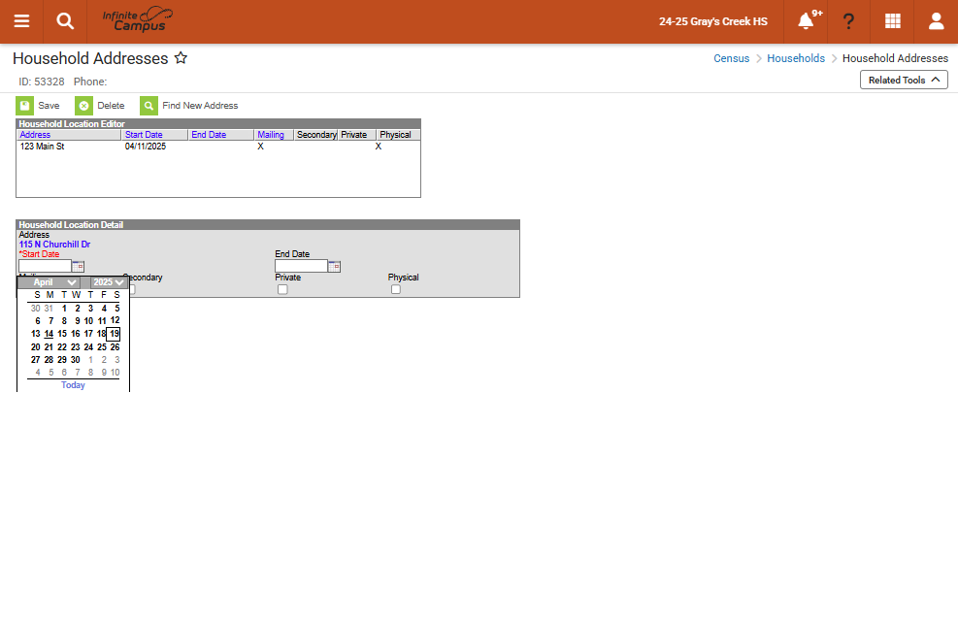
Task: Click the Private column header
Action: coord(353,135)
